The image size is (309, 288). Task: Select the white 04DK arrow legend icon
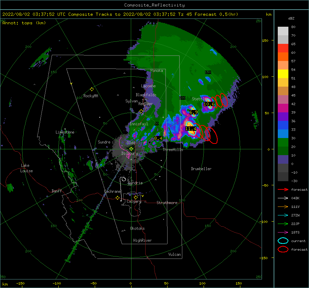(x=283, y=198)
